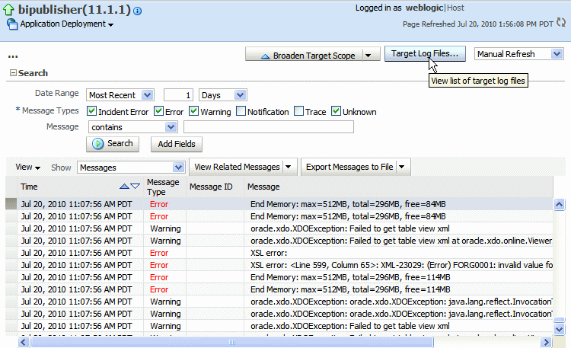Open Export Messages to File dropdown arrow

[x=402, y=167]
